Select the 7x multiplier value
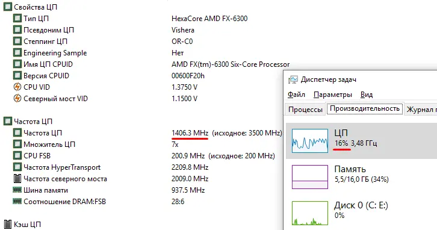The image size is (437, 230). point(175,144)
